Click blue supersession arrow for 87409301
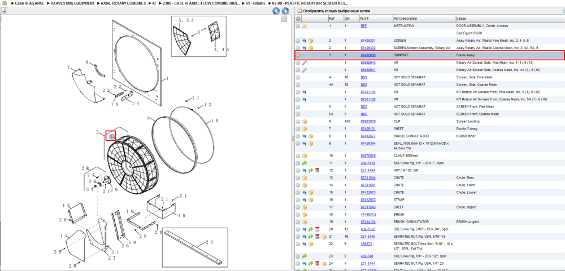The width and height of the screenshot is (565, 271). [x=304, y=41]
